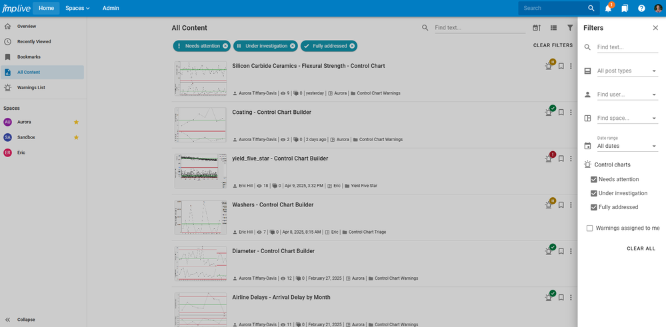666x327 pixels.
Task: Enable Warnings assigned to me checkbox
Action: coord(589,228)
